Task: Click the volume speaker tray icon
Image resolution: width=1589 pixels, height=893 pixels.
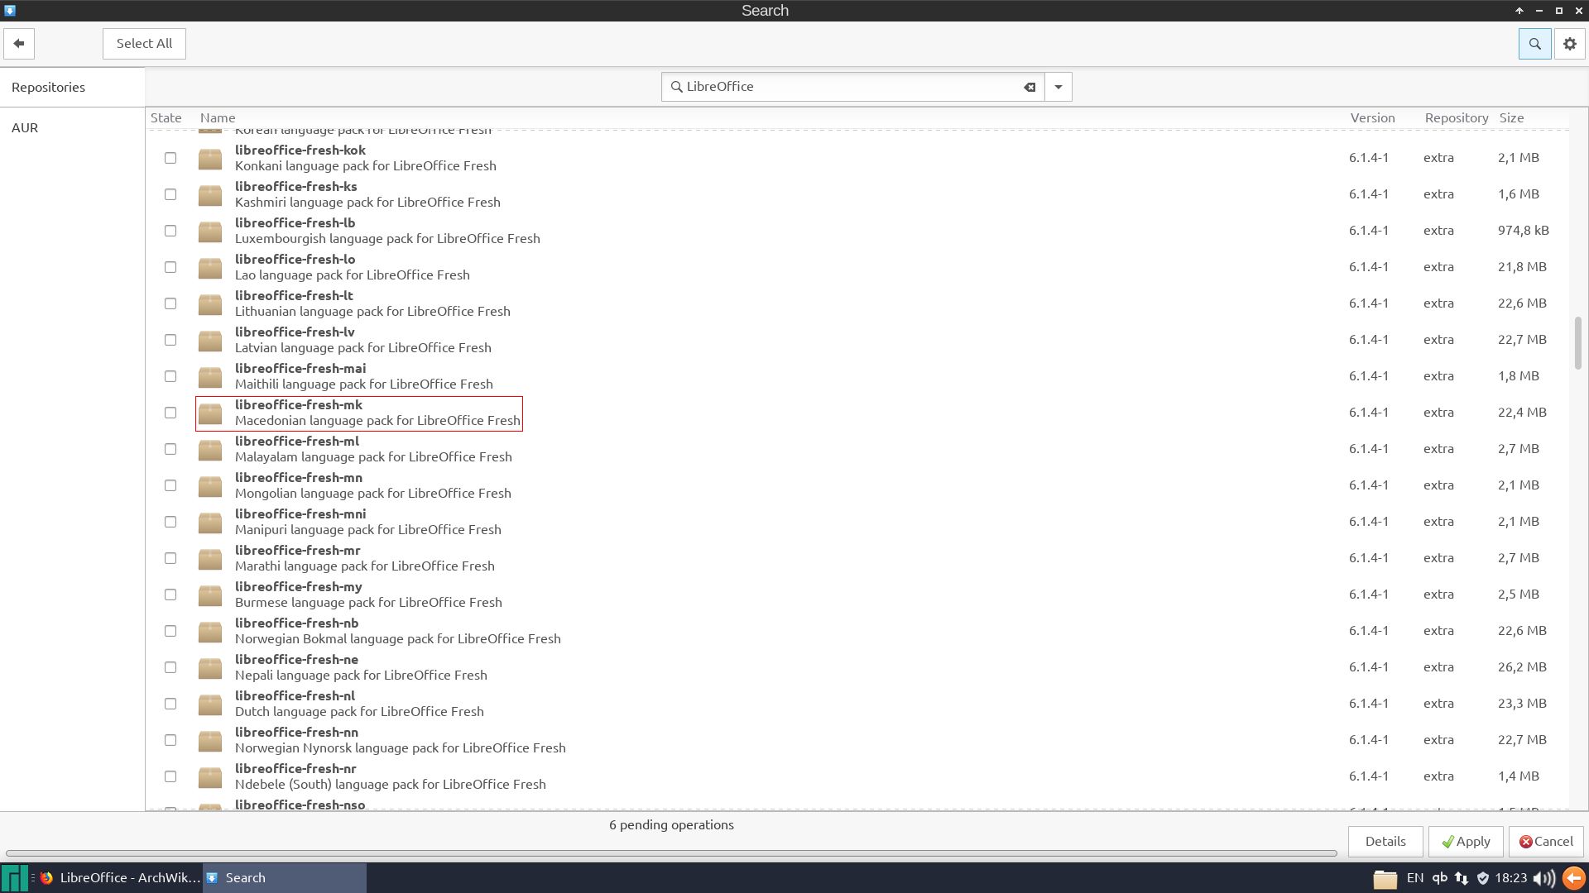Action: point(1543,878)
